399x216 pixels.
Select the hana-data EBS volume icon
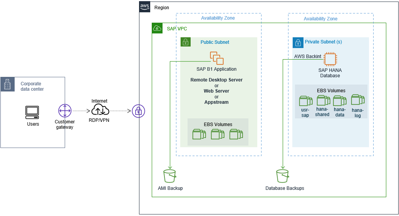point(340,101)
